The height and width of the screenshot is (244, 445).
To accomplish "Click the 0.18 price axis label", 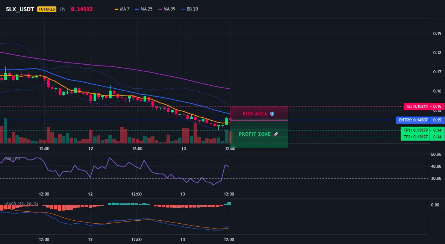I will [x=437, y=53].
